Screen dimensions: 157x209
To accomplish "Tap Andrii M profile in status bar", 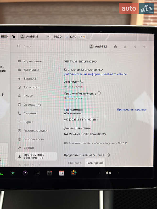I will pyautogui.click(x=29, y=37).
